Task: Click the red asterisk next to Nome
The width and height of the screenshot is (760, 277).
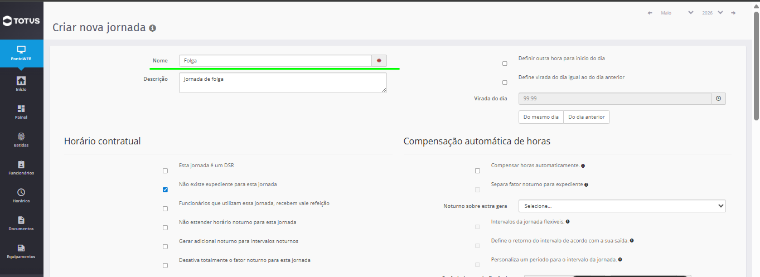Action: pos(379,61)
